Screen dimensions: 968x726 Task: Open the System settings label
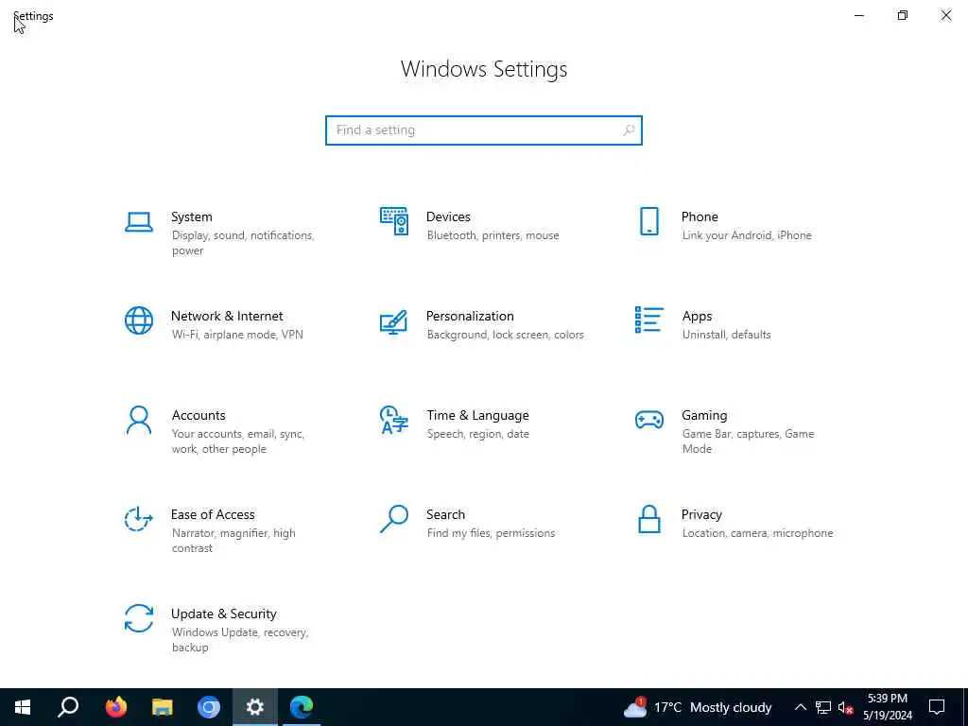[x=191, y=216]
